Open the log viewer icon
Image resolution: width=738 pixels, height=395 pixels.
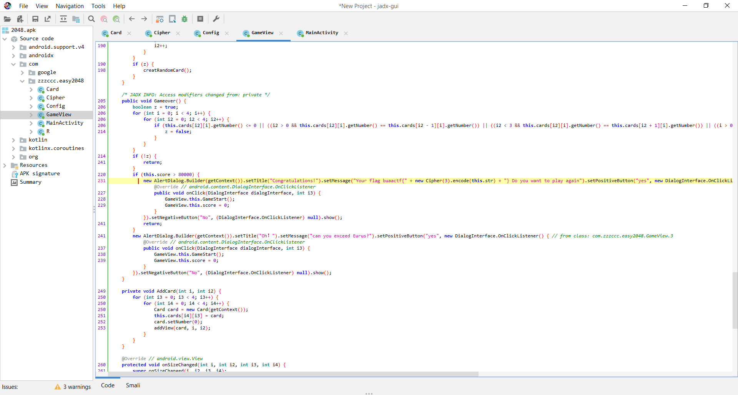click(x=200, y=19)
